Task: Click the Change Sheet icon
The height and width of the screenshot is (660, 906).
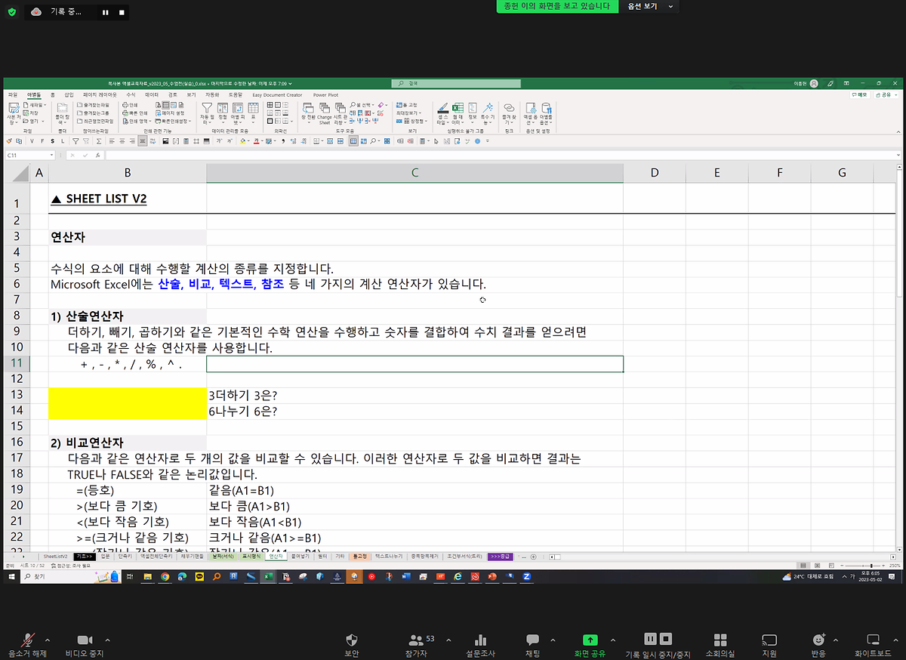Action: coord(324,109)
